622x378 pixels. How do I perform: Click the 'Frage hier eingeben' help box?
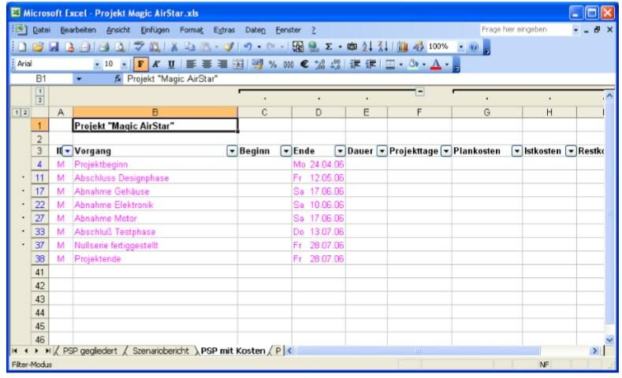point(522,29)
